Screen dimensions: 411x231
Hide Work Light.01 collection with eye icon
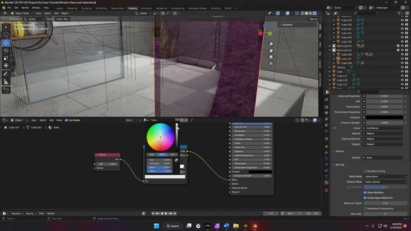(403, 46)
